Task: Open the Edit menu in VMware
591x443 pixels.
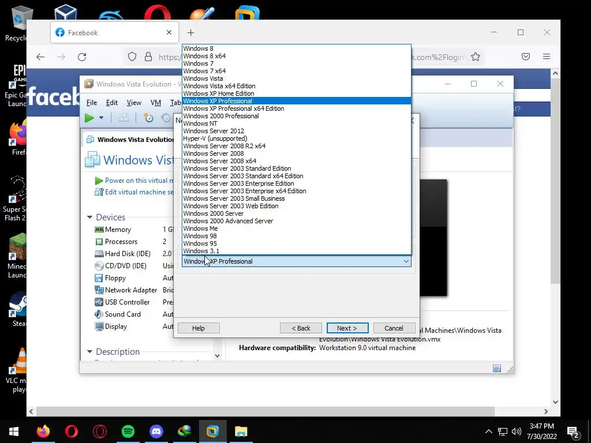Action: coord(111,103)
